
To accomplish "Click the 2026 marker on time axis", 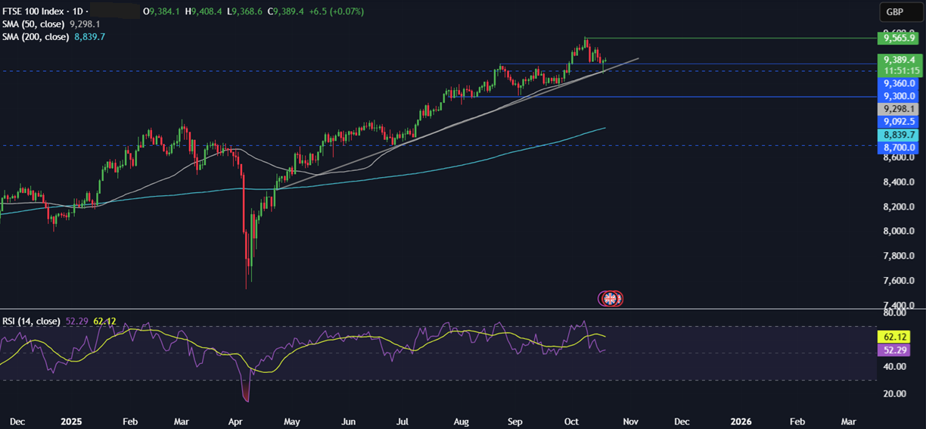I will (741, 420).
